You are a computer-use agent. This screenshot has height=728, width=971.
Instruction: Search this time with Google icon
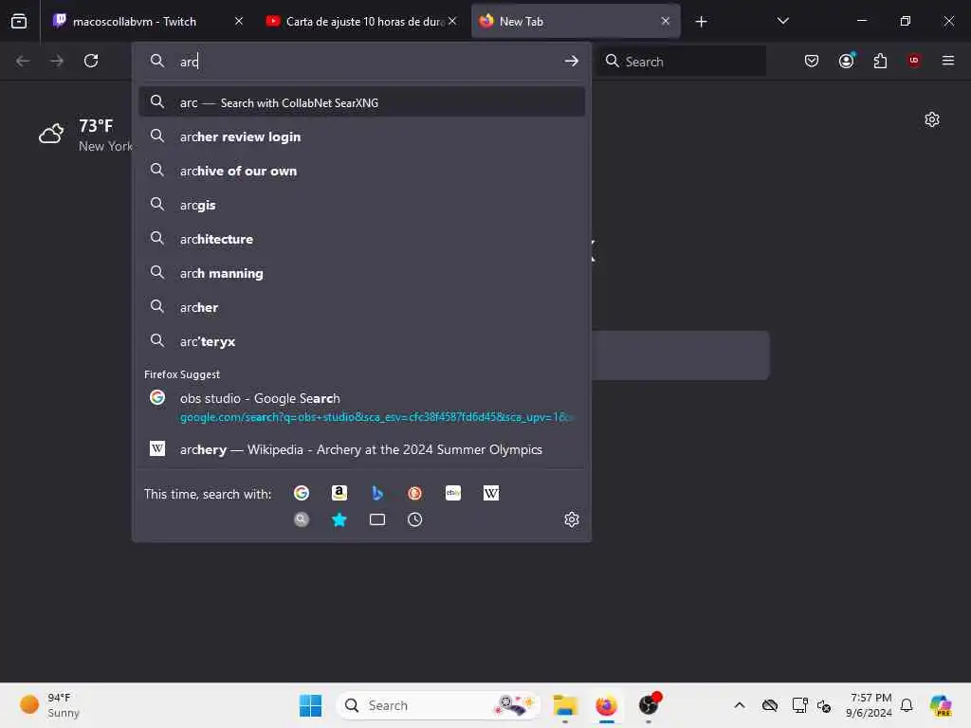(x=301, y=493)
